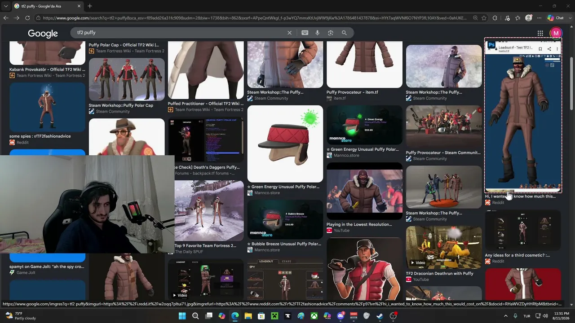Image resolution: width=575 pixels, height=323 pixels.
Task: Open the Google account avatar 'M'
Action: pyautogui.click(x=556, y=33)
